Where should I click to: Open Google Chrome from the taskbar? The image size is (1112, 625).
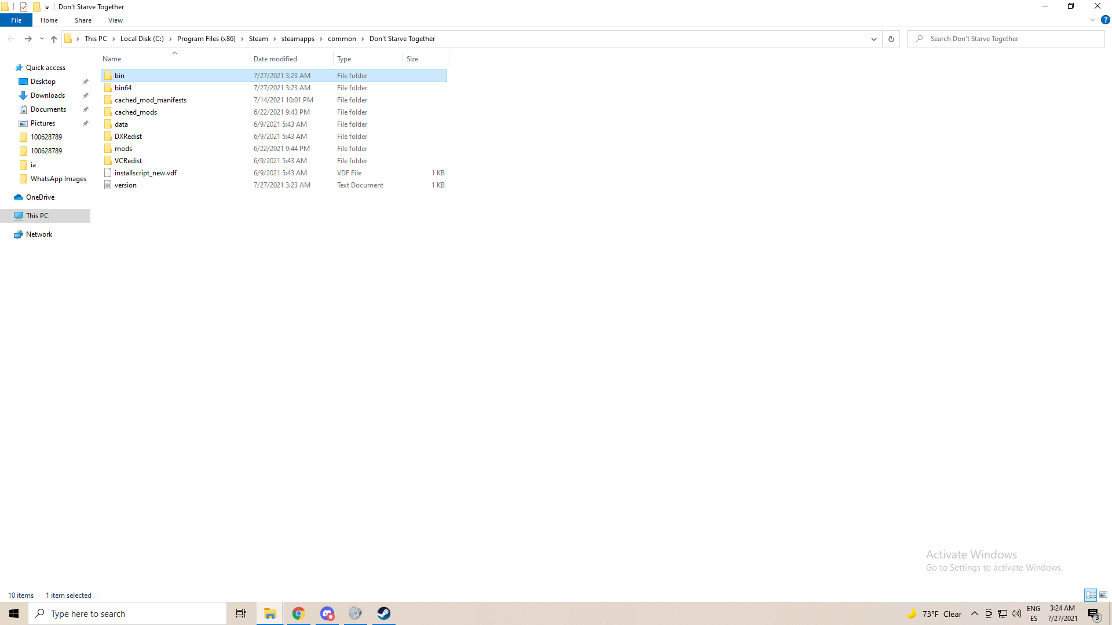coord(298,613)
